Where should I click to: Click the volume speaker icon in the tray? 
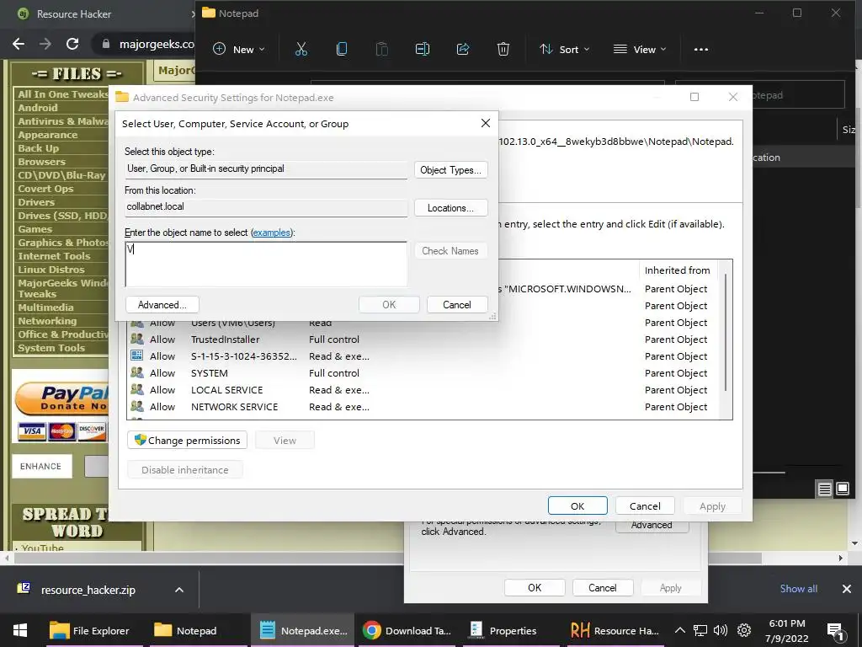[721, 630]
